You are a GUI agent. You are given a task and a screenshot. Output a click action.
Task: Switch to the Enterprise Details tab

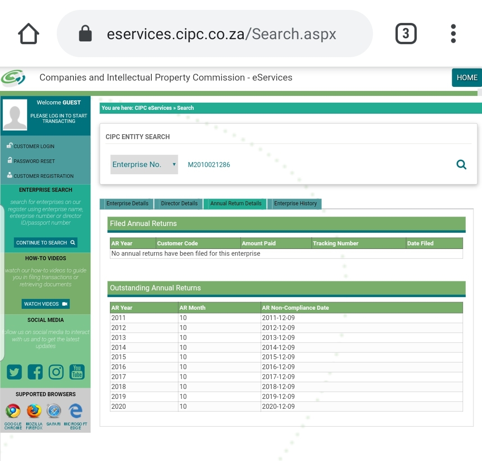pos(127,203)
